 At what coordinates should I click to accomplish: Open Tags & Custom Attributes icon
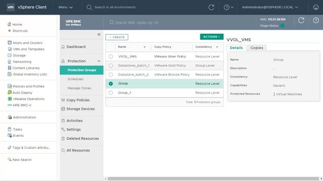pos(9,147)
